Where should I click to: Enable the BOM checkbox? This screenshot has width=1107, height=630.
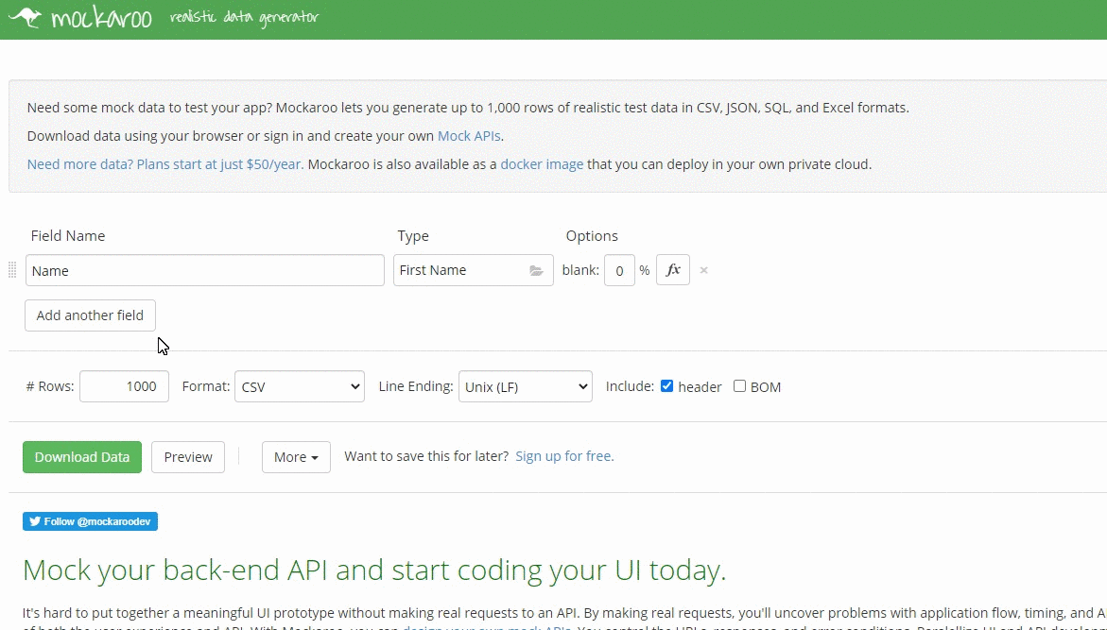[x=740, y=386]
